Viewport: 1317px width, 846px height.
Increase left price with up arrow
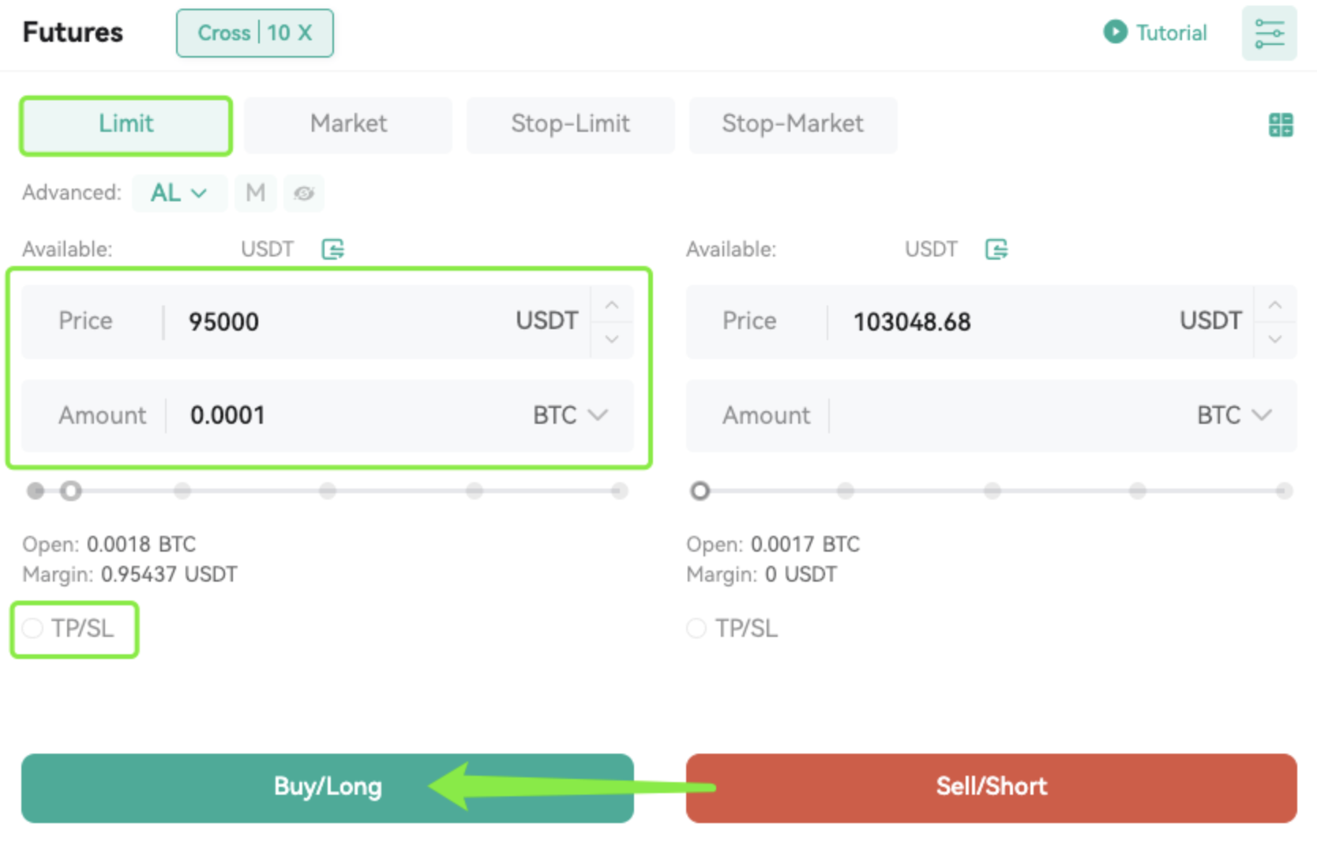coord(611,305)
